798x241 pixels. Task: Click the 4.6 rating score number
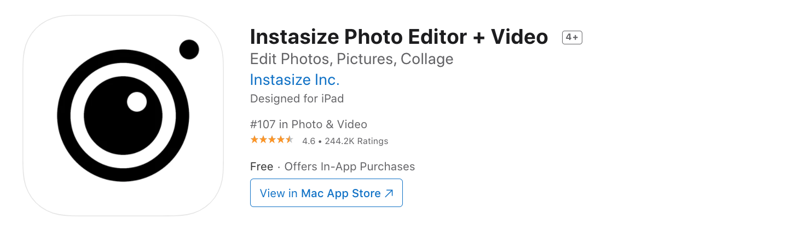tap(309, 141)
